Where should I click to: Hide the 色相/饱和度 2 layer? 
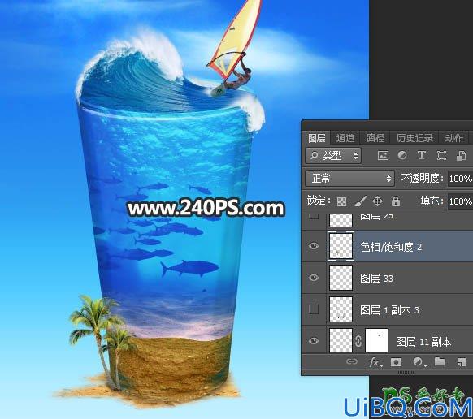[314, 246]
